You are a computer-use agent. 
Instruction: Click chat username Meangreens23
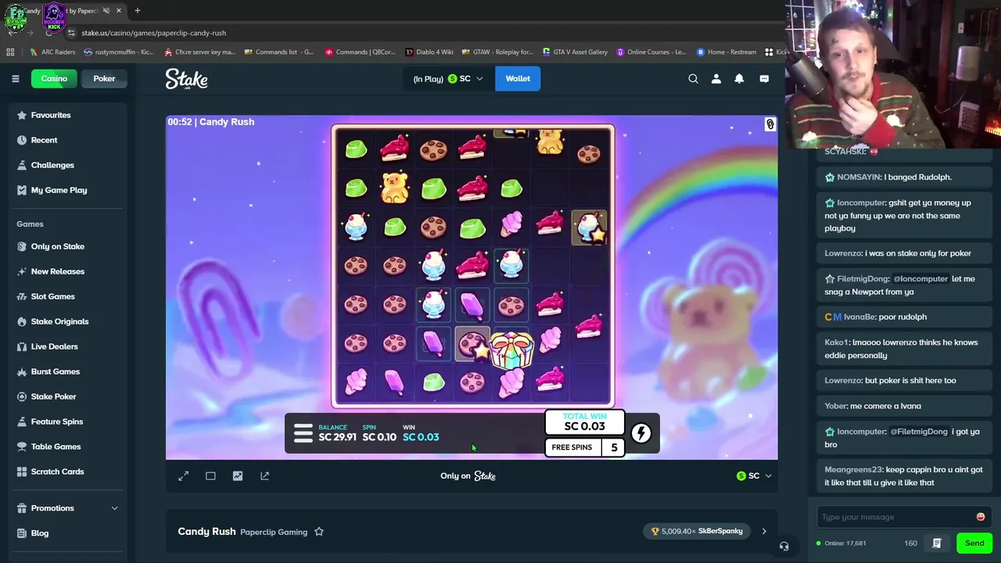tap(854, 470)
